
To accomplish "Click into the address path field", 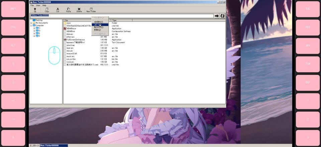I will (x=122, y=16).
